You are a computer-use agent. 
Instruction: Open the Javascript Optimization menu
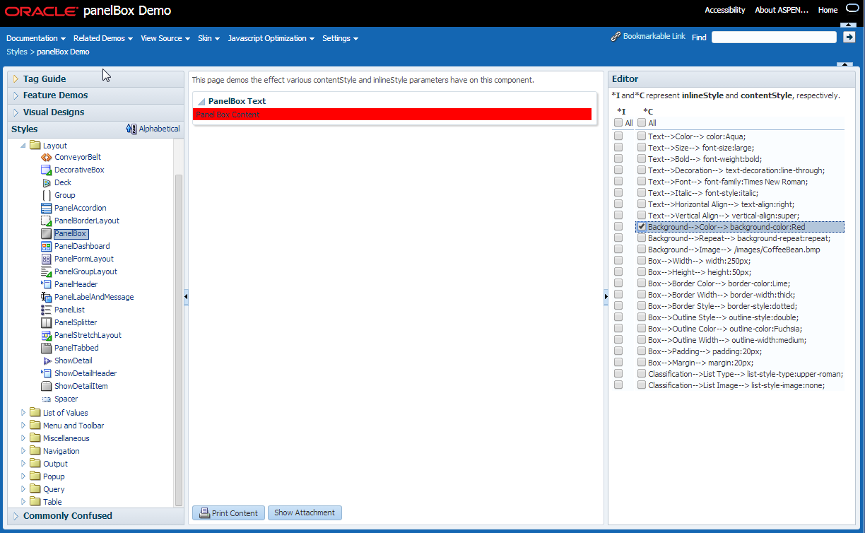271,38
